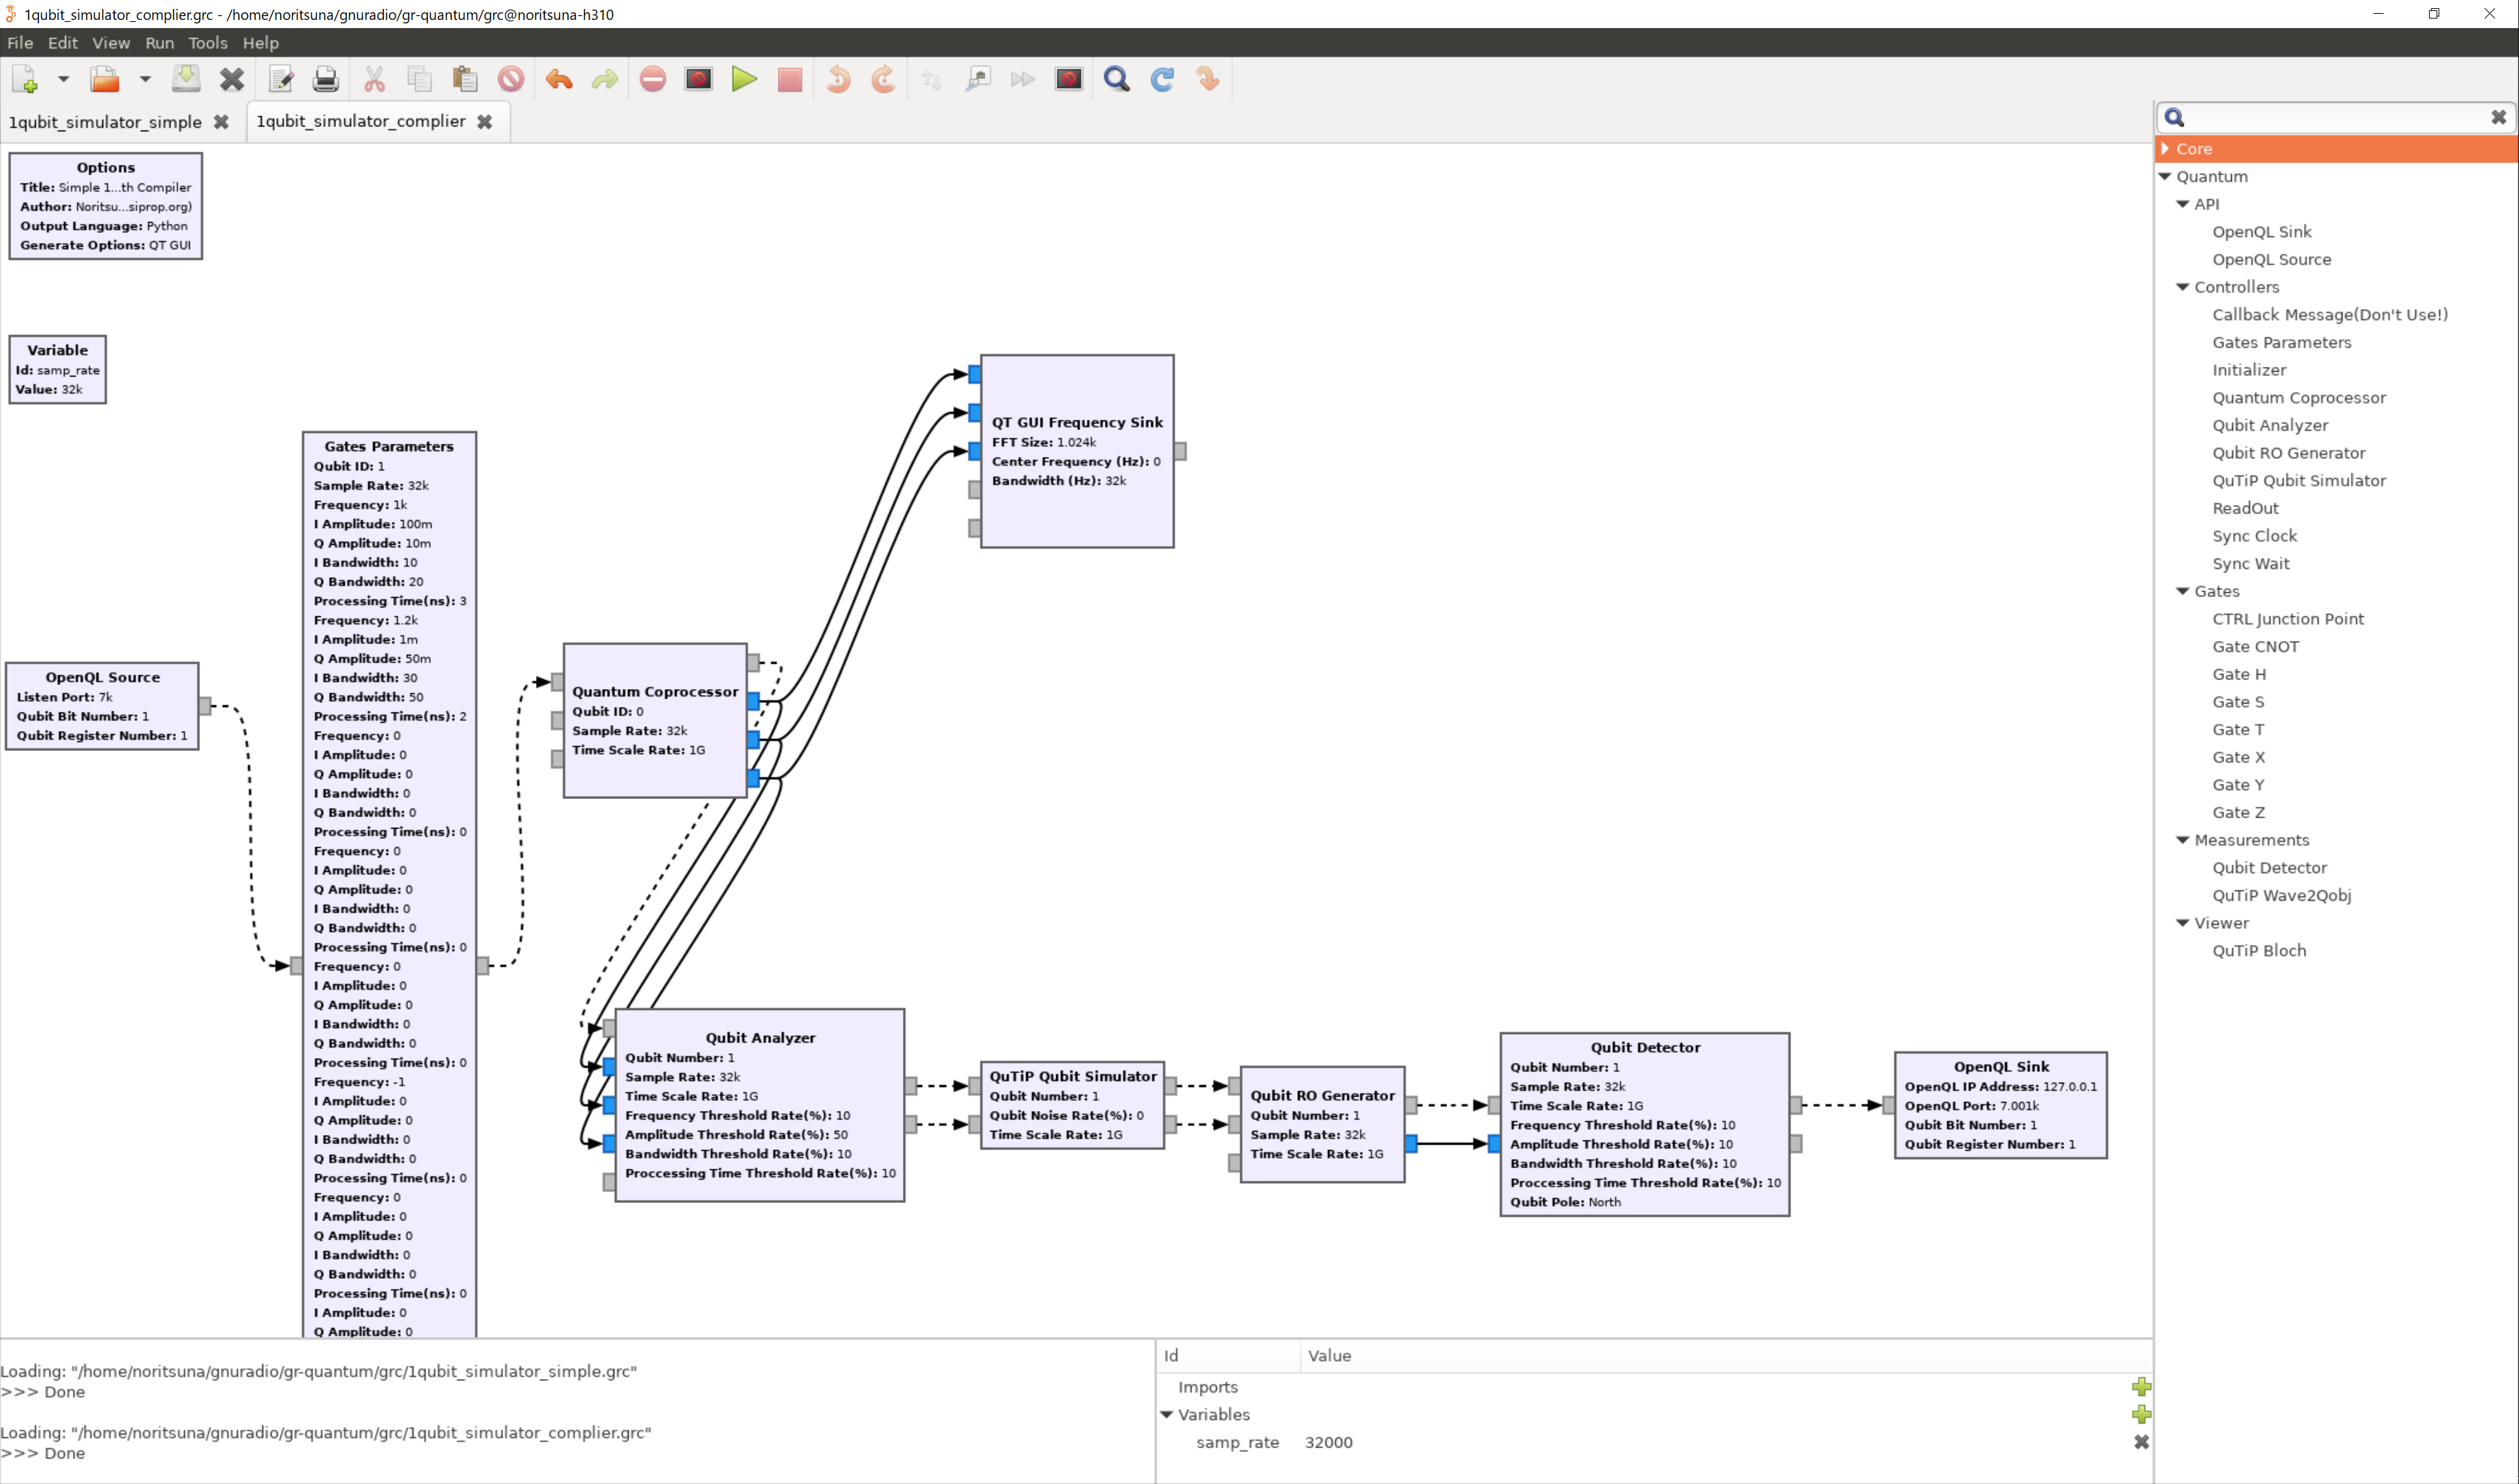Click the Execute flow graph play button
The width and height of the screenshot is (2519, 1484).
[x=744, y=79]
